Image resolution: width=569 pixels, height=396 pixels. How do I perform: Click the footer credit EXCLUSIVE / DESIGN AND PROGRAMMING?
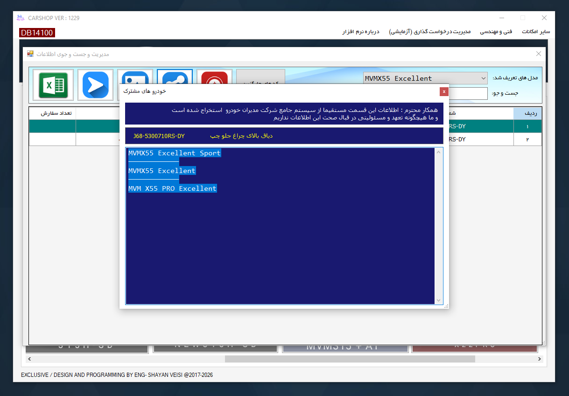pos(117,375)
